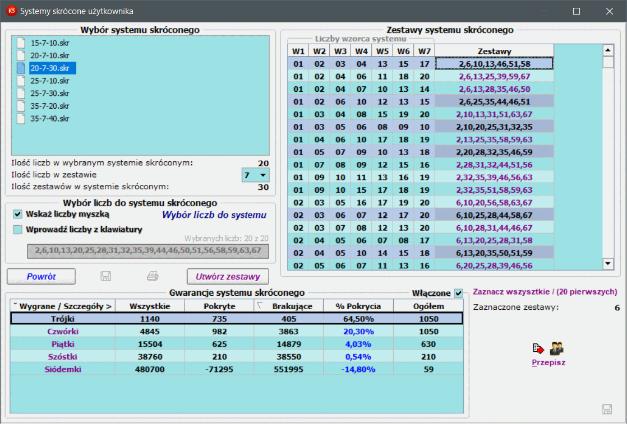
Task: Click 'Zaznacz wszystkie / (20 pierwszych)' link
Action: click(545, 292)
